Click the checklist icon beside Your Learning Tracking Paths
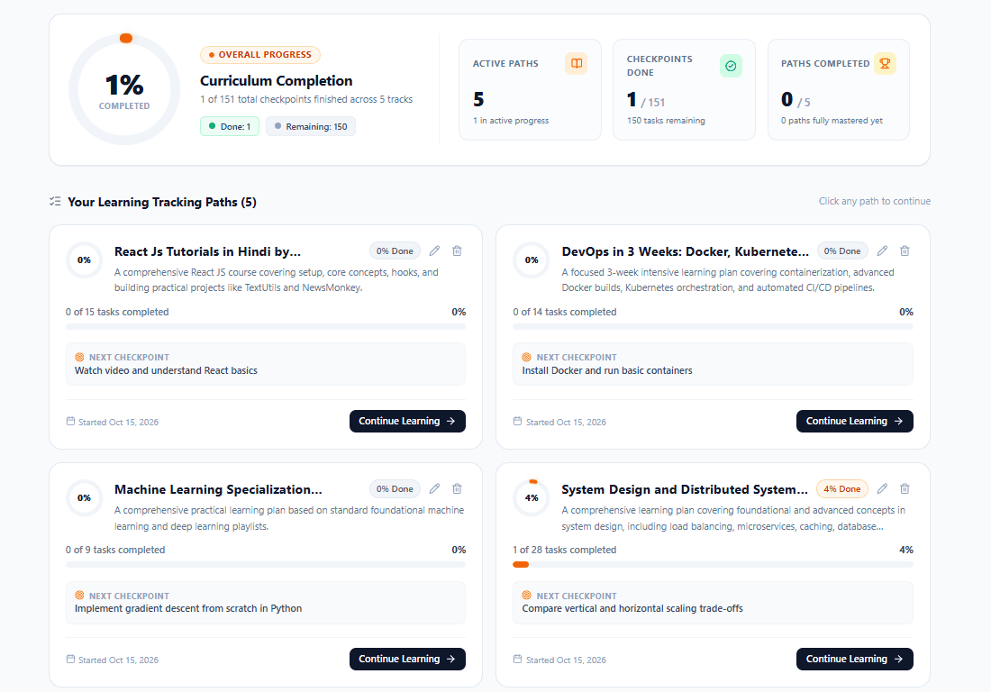The width and height of the screenshot is (991, 692). coord(55,202)
